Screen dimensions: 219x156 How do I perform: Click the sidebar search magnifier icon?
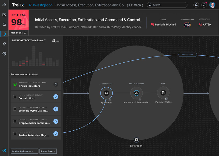pyautogui.click(x=4, y=24)
